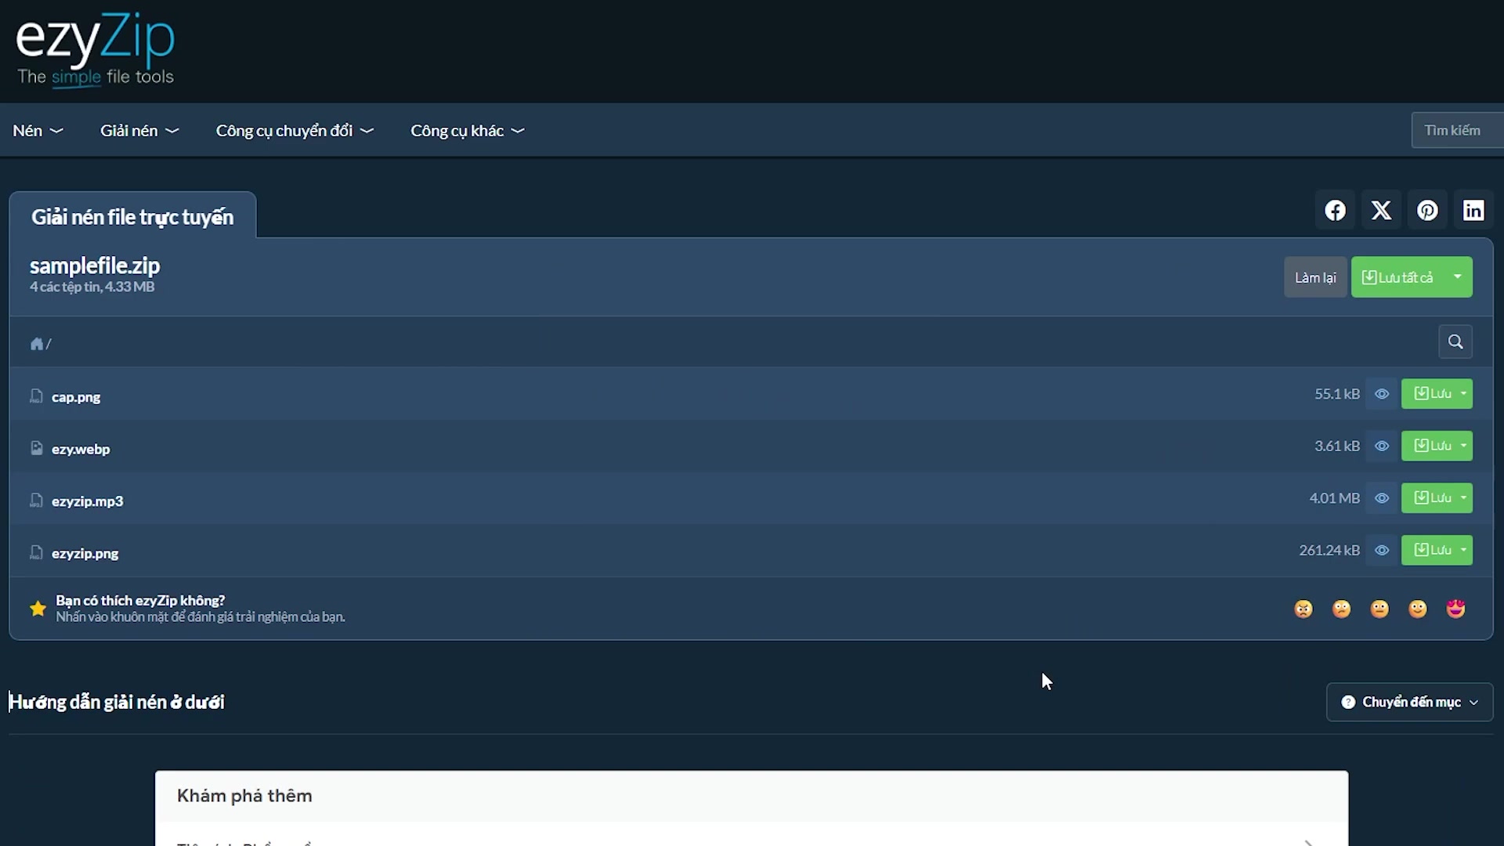The width and height of the screenshot is (1504, 846).
Task: Preview ezy.webp with eye icon
Action: [1382, 446]
